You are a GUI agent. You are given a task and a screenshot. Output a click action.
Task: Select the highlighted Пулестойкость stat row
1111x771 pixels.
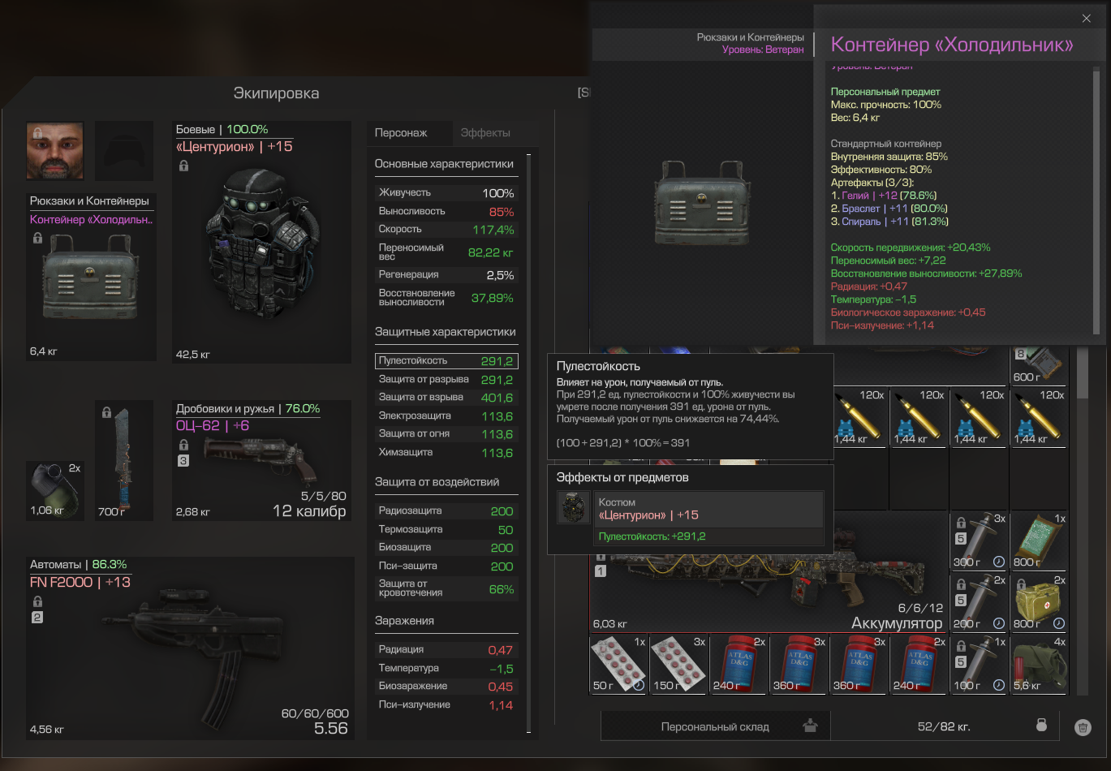click(x=446, y=361)
